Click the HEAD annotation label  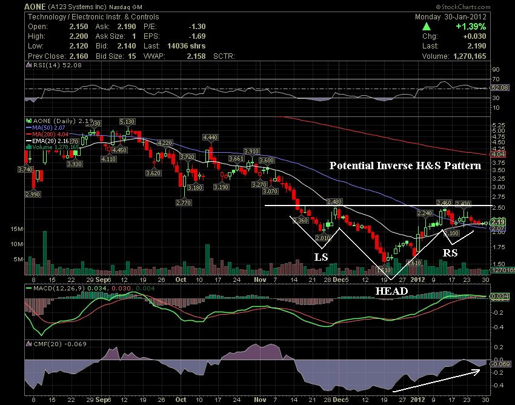(x=391, y=291)
